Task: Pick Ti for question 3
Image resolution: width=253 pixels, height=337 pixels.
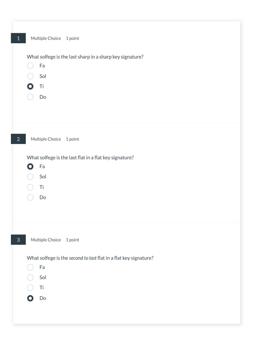Action: point(30,288)
